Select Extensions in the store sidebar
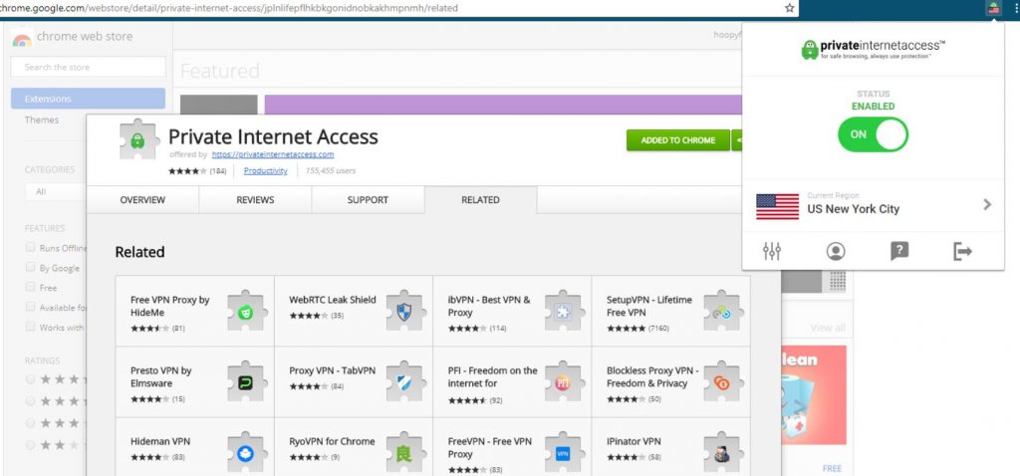The image size is (1020, 476). [88, 99]
